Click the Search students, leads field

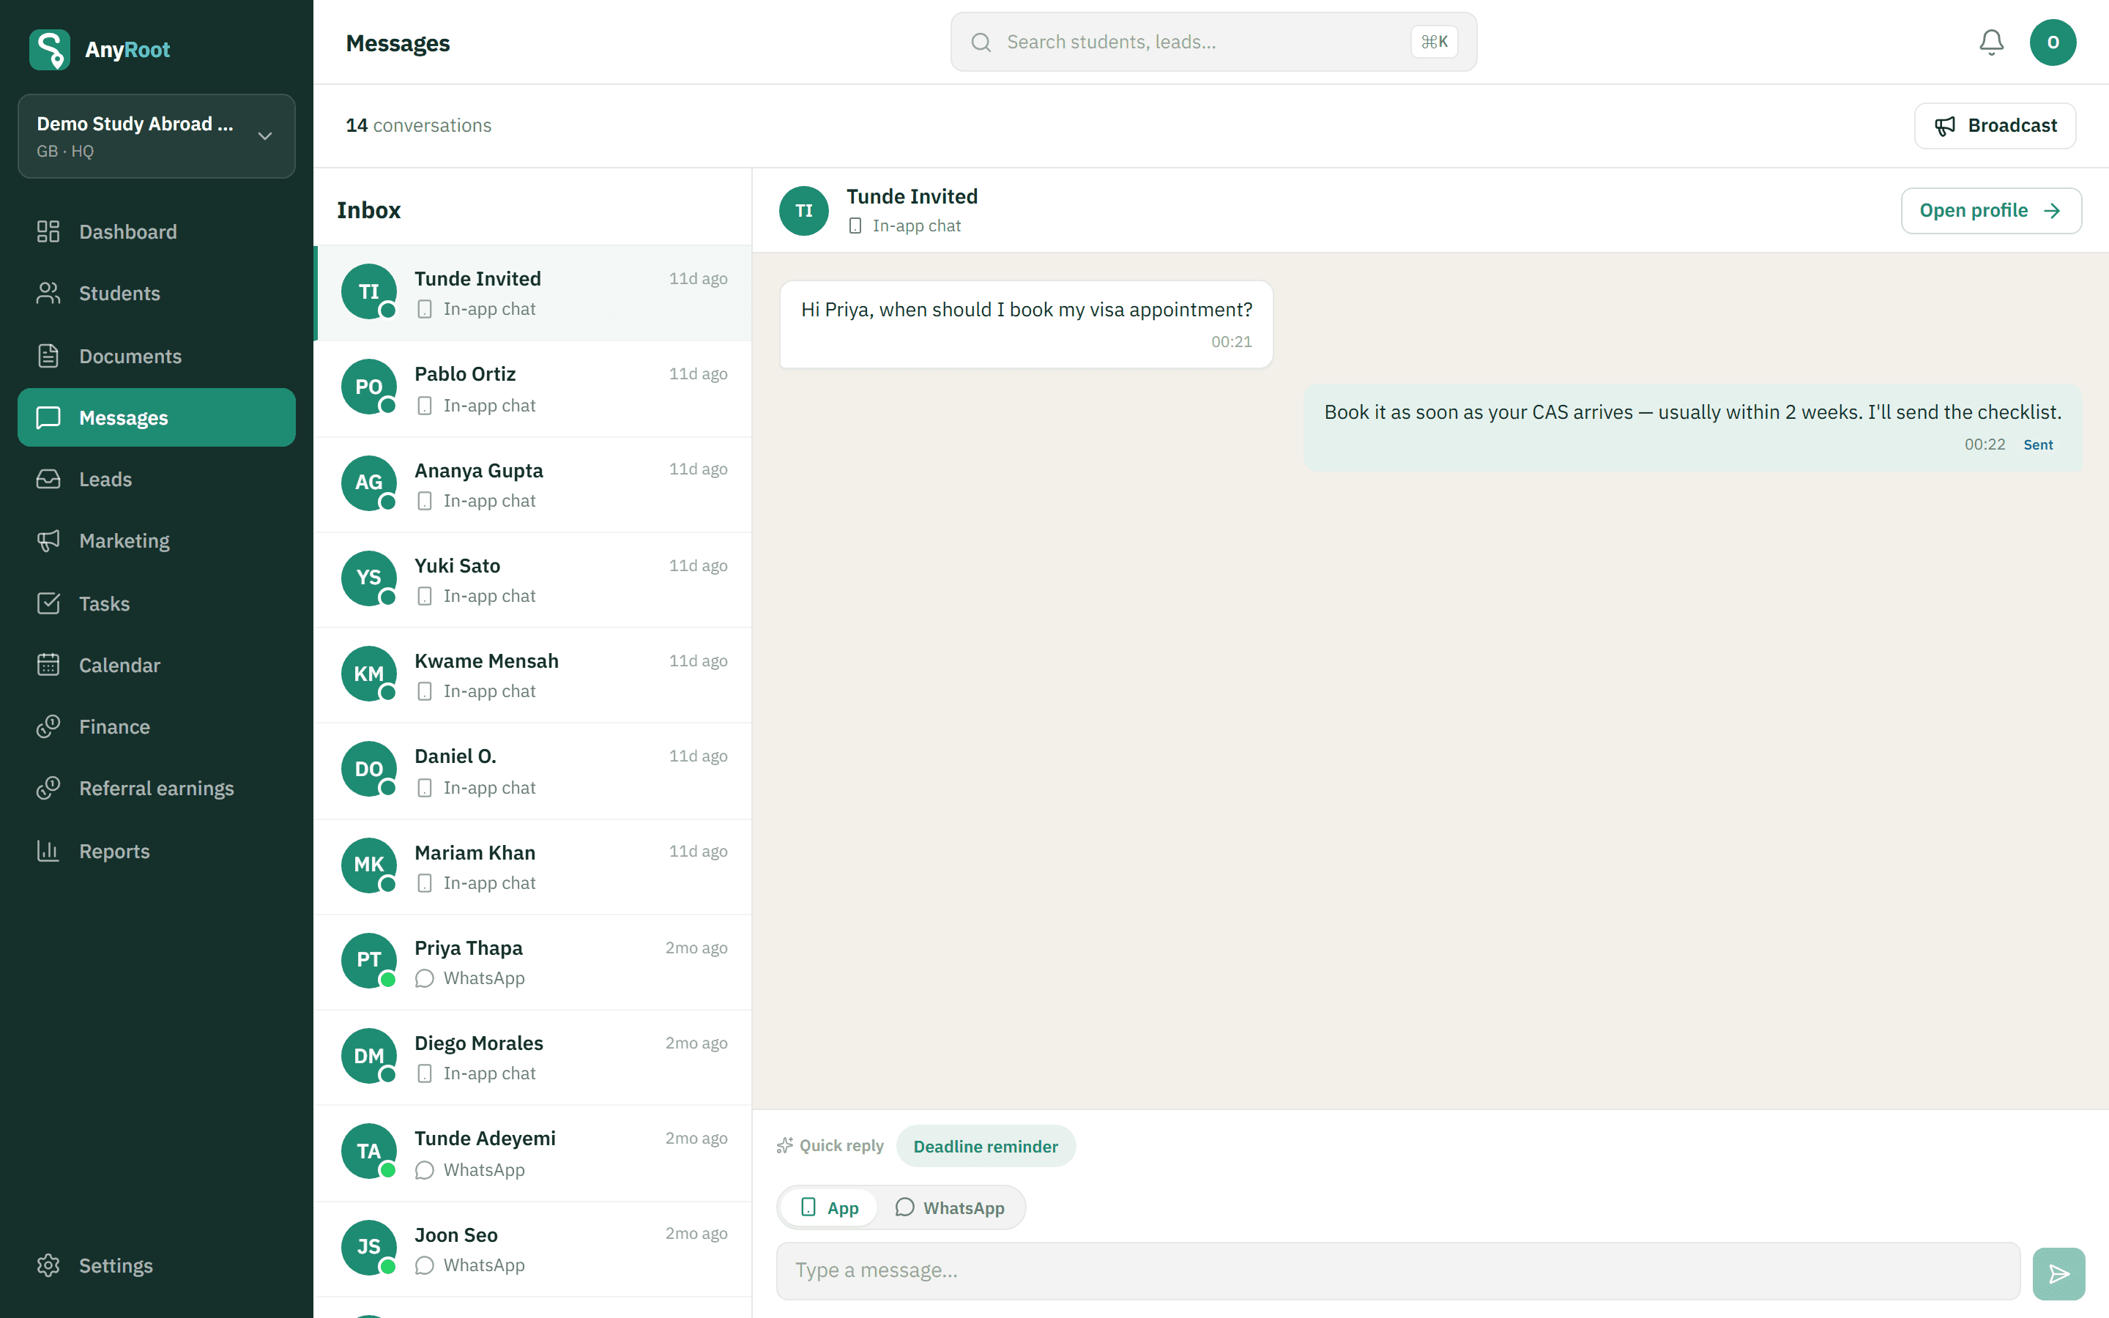[x=1213, y=42]
